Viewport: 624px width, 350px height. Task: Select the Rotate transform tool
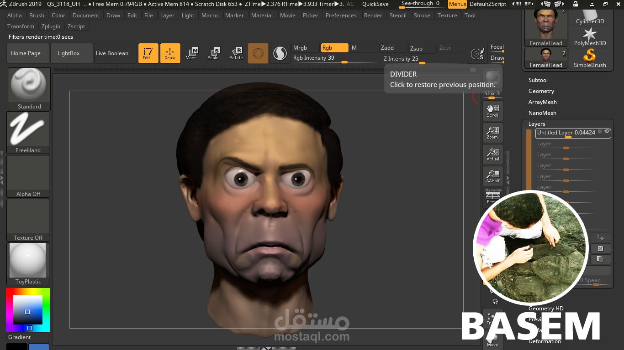click(x=236, y=53)
